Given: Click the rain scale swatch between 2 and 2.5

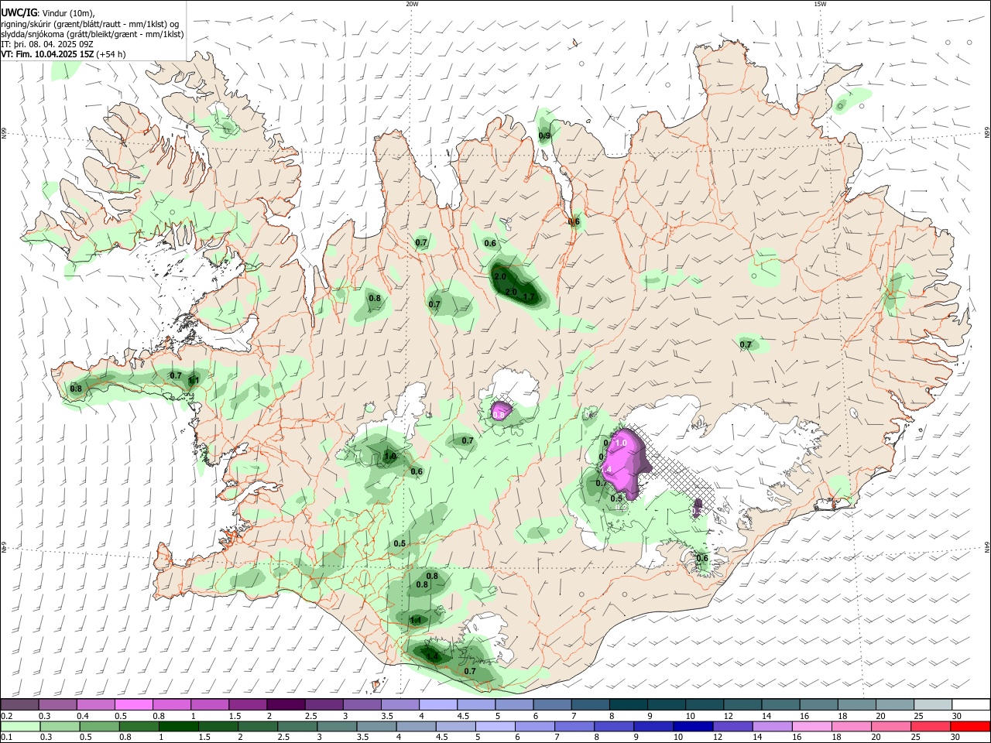Looking at the screenshot, I should (258, 726).
